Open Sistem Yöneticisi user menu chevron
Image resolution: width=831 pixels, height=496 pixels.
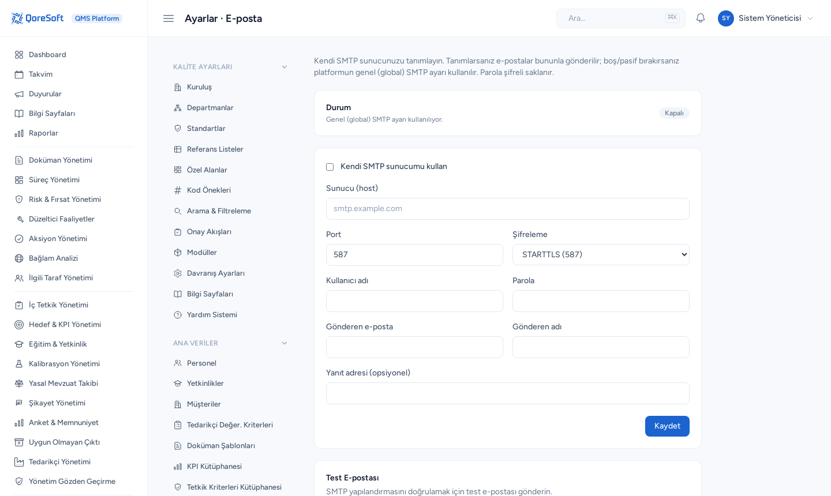pos(810,18)
